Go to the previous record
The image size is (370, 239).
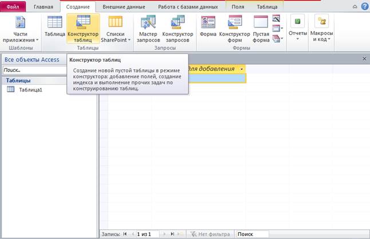click(x=133, y=234)
